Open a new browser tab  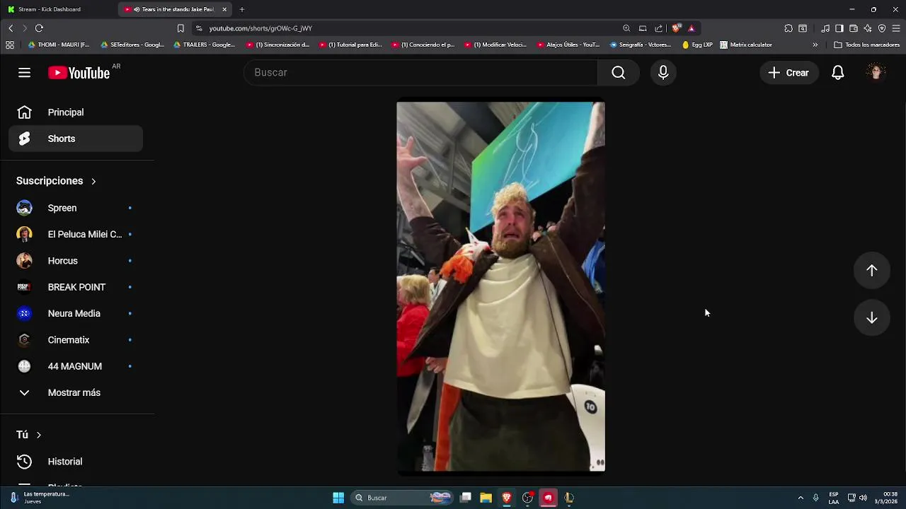click(242, 9)
